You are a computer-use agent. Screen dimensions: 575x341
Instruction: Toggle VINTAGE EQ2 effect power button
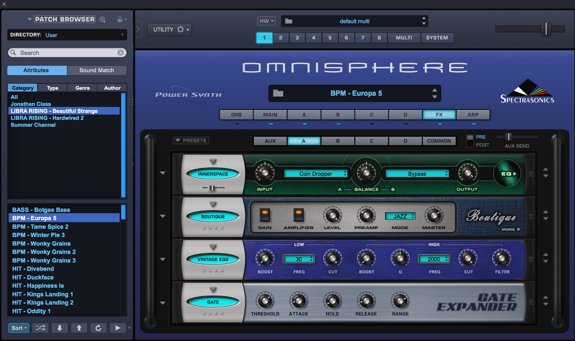[213, 259]
